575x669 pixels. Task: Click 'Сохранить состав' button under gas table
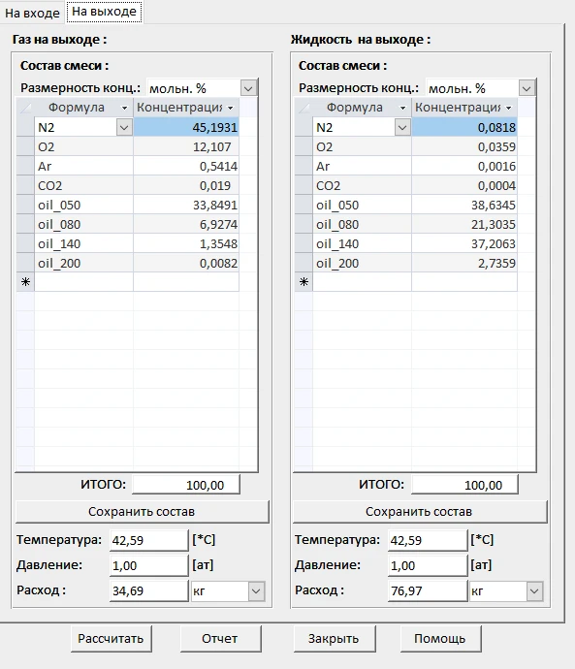142,512
